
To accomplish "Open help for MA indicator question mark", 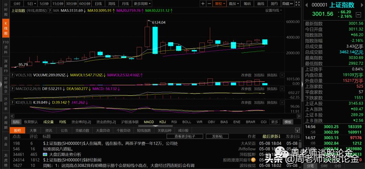I will (x=50, y=10).
